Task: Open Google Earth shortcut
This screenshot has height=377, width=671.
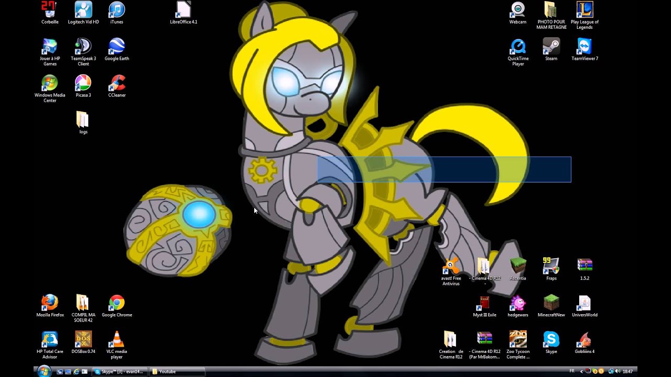Action: [116, 50]
